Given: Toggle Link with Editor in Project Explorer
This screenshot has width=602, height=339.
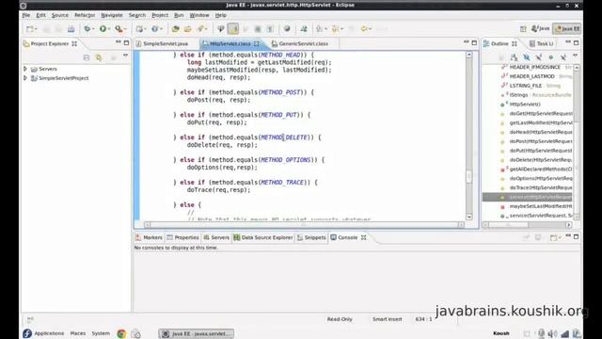Looking at the screenshot, I should click(x=99, y=57).
